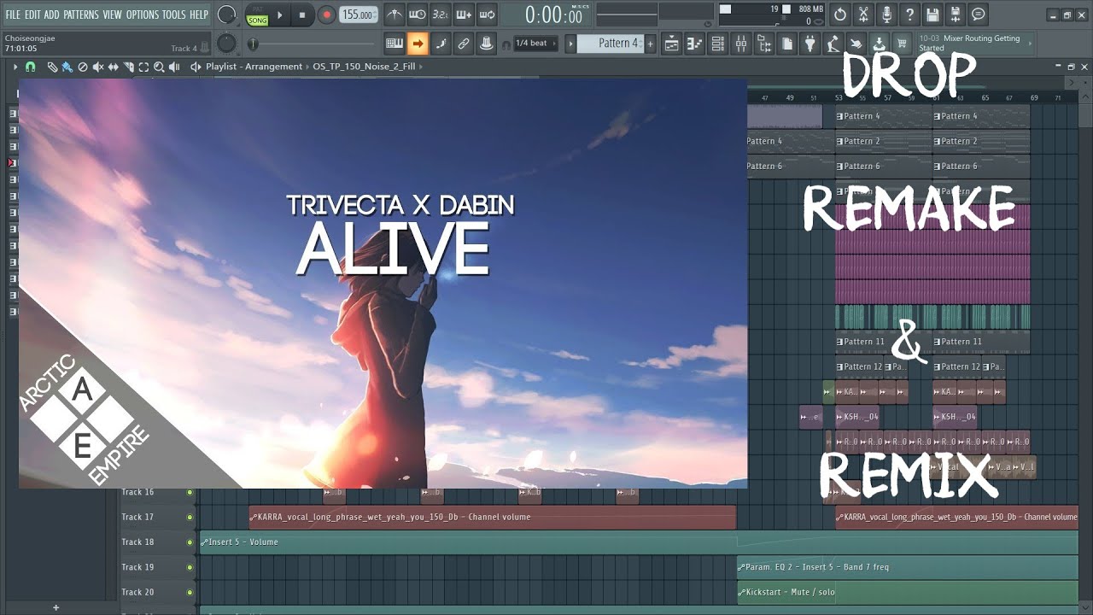Select the playlist Paint brush tool

coord(67,67)
